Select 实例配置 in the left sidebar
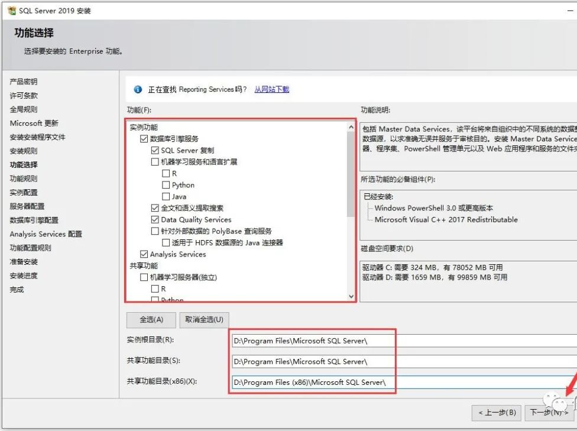 click(24, 192)
